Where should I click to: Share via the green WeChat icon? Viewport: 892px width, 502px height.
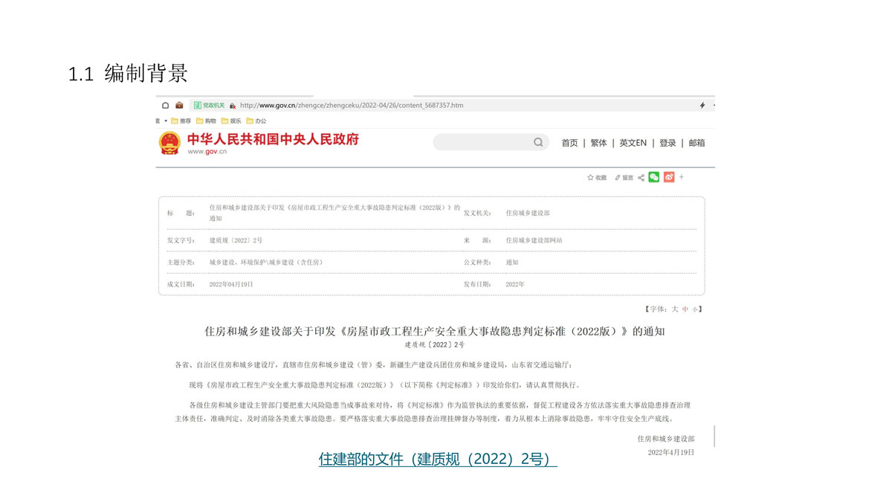(x=654, y=177)
